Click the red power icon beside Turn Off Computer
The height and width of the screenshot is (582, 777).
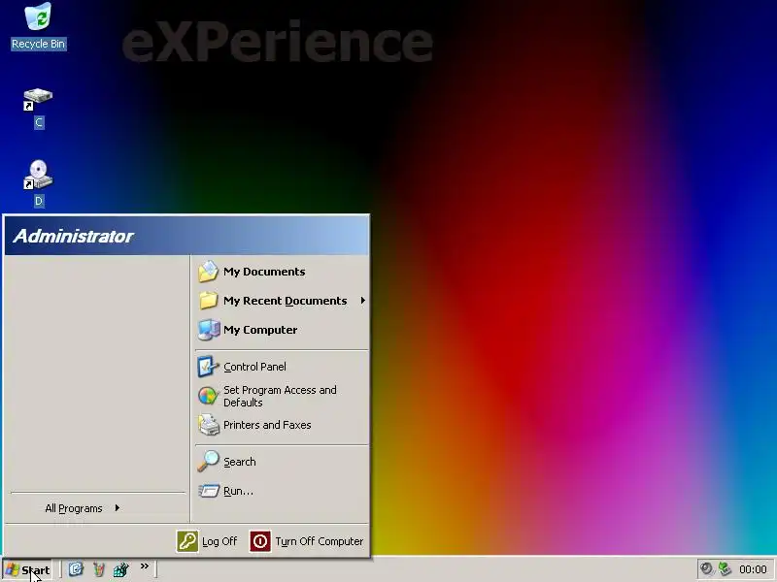(x=260, y=541)
